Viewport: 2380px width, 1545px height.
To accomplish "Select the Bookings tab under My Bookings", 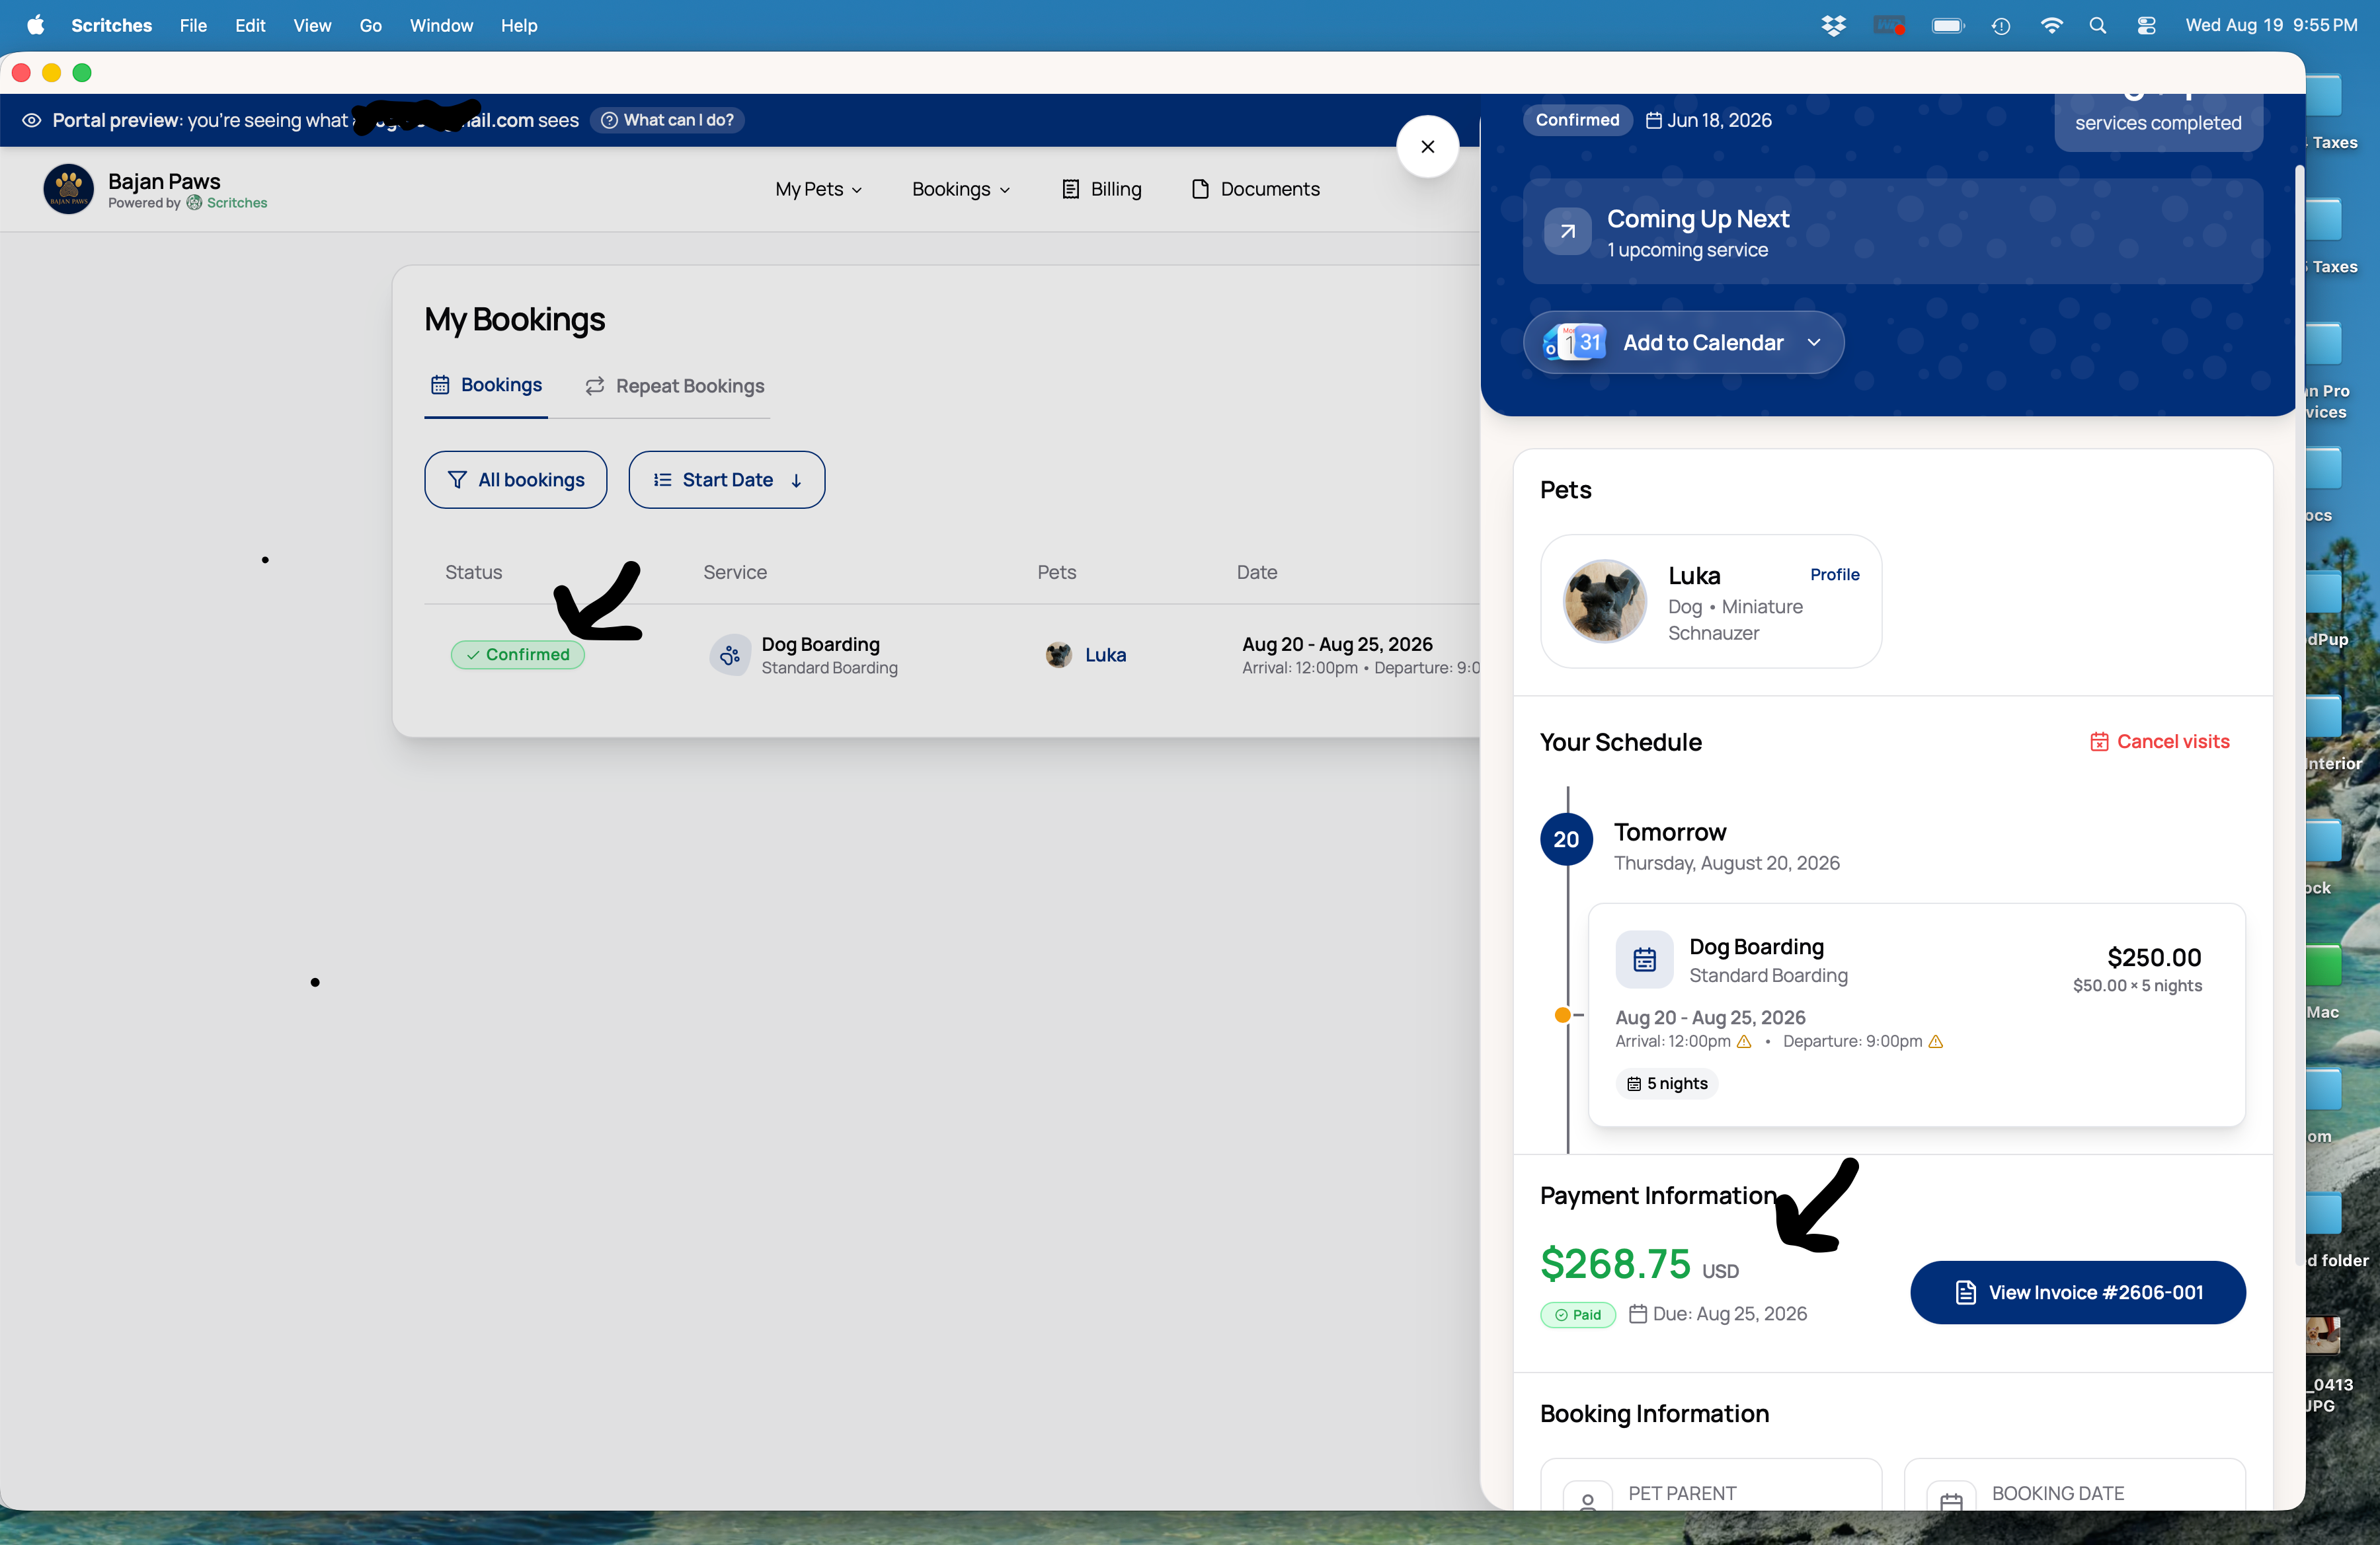I will tap(486, 386).
